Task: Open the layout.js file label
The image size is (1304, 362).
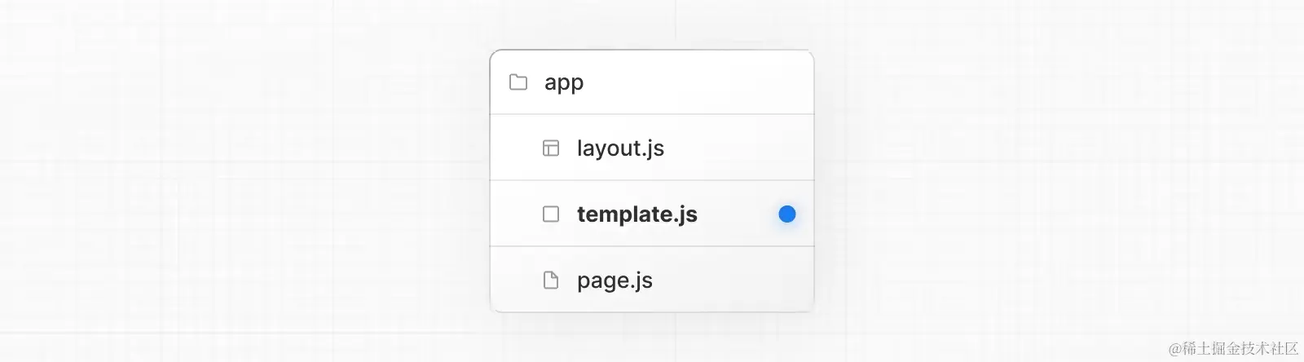Action: (620, 148)
